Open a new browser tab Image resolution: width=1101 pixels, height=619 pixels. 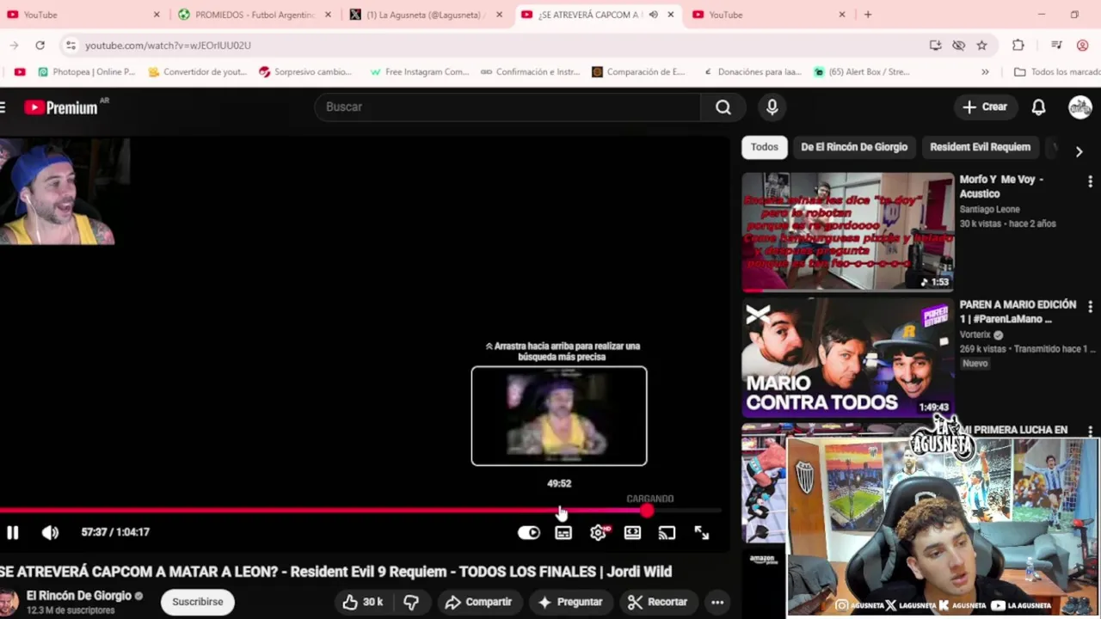point(867,15)
